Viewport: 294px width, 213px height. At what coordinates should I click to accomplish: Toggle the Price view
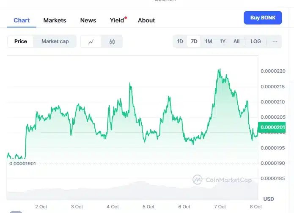(x=21, y=41)
